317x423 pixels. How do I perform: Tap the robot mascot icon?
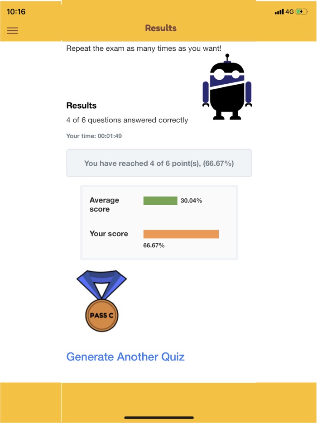227,87
